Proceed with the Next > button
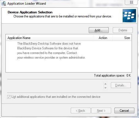139x118 pixels. click(101, 111)
